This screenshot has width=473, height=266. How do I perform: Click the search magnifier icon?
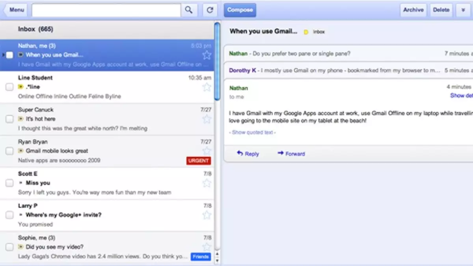pos(189,10)
